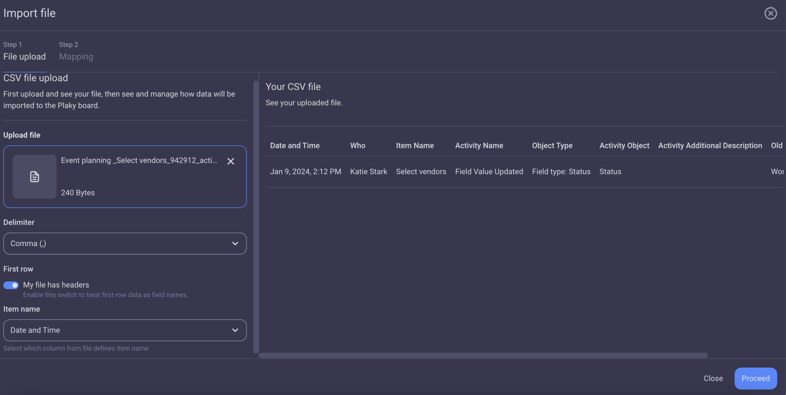Open the Delimiter dropdown
Screen dimensions: 786x395
(x=124, y=243)
